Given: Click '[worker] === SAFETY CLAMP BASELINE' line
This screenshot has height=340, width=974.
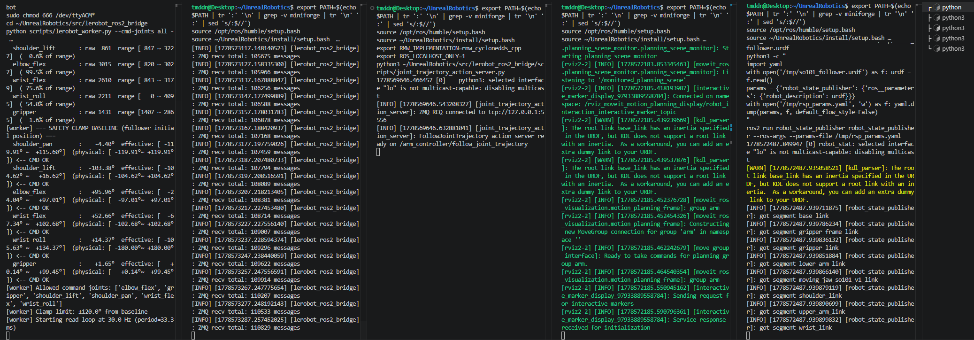Looking at the screenshot, I should coord(90,132).
